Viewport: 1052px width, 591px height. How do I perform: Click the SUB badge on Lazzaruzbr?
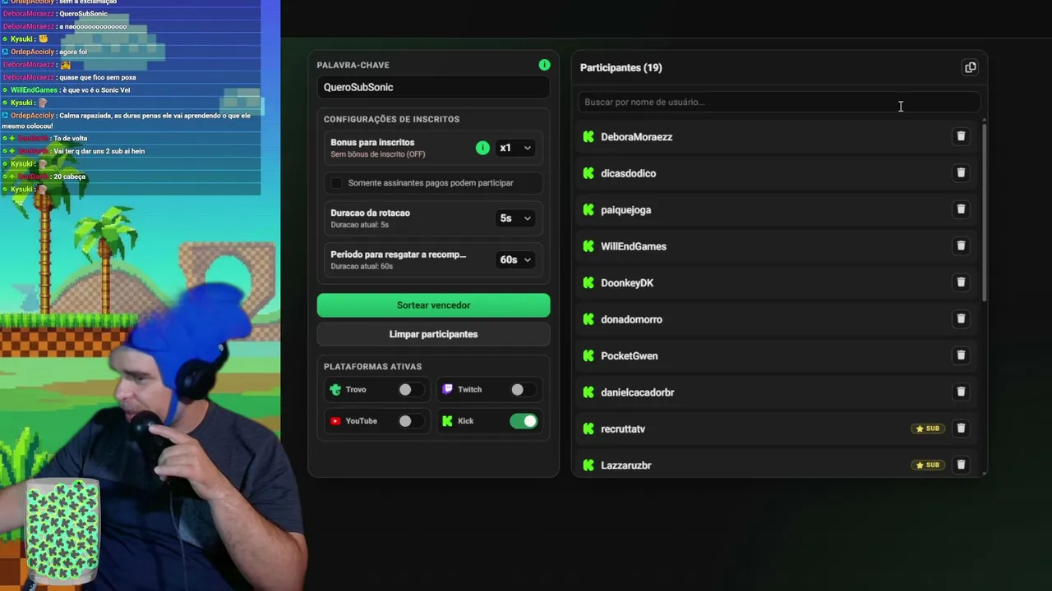point(928,465)
